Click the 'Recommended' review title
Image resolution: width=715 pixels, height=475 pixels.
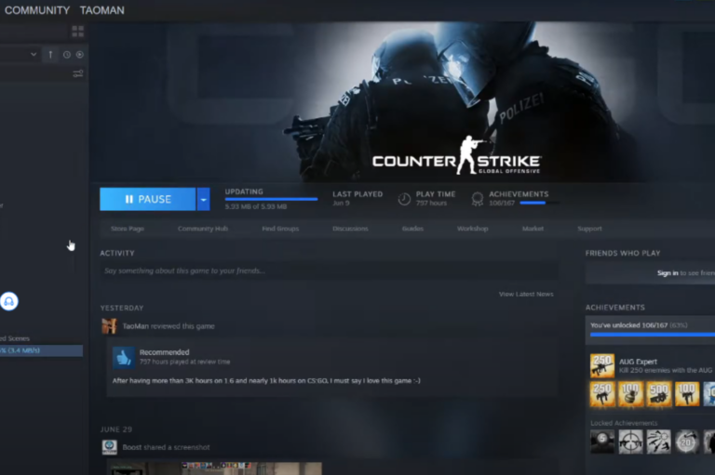[x=164, y=352]
